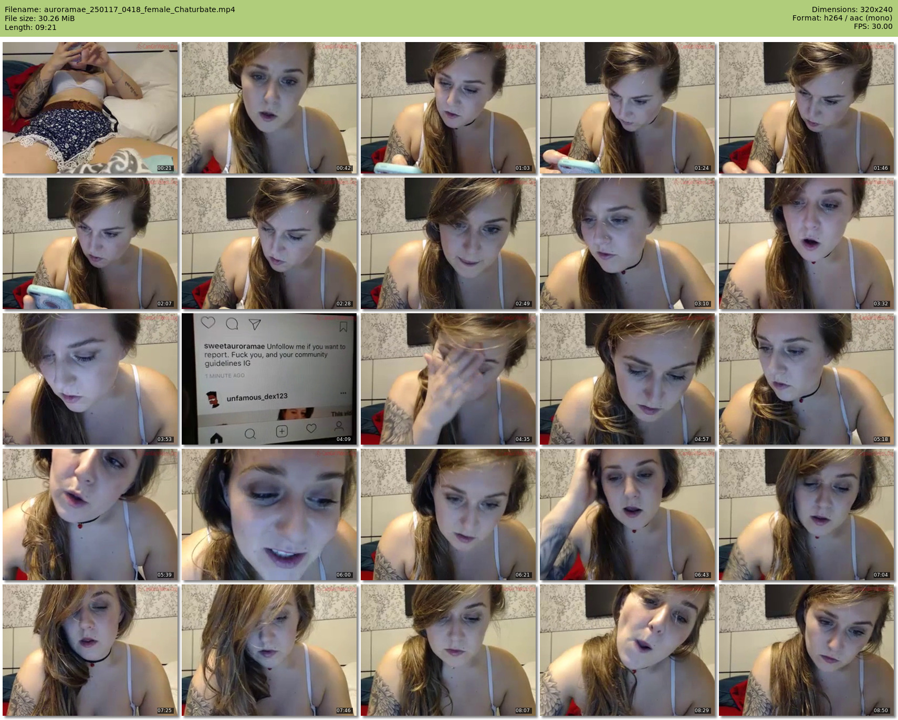Screen dimensions: 898x720
Task: Select the "FPS: 30.00" text
Action: click(x=873, y=26)
